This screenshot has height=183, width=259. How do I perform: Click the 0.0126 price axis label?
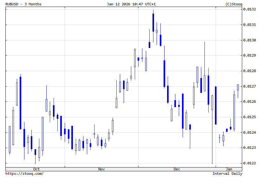[x=249, y=101]
